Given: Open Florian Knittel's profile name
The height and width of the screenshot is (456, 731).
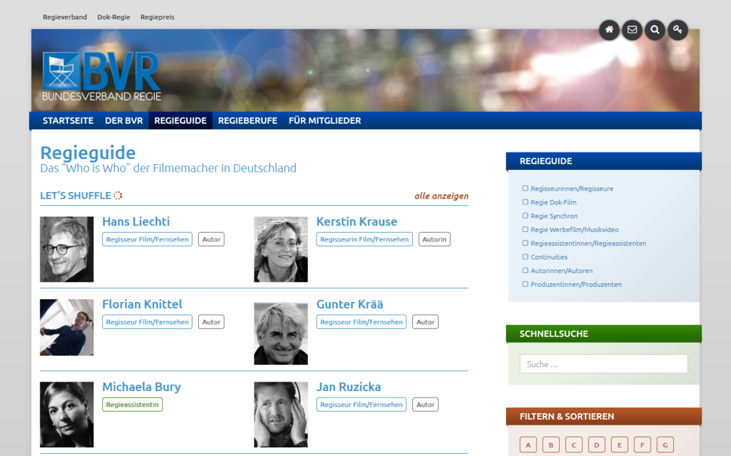Looking at the screenshot, I should click(x=143, y=304).
